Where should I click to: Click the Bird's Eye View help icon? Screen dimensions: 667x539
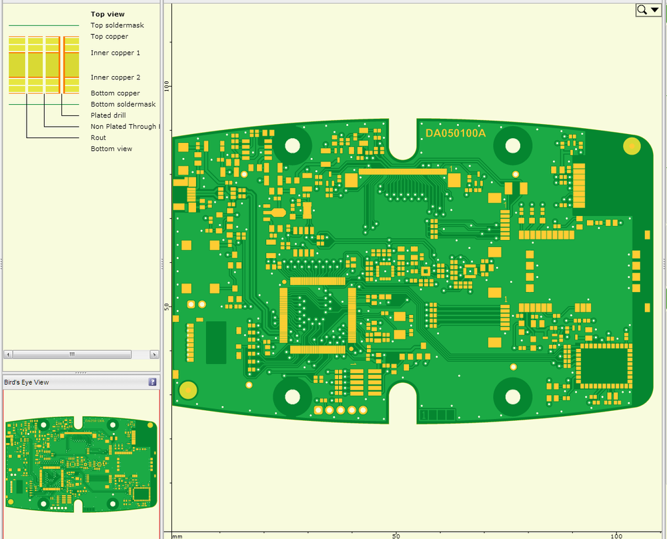point(152,382)
